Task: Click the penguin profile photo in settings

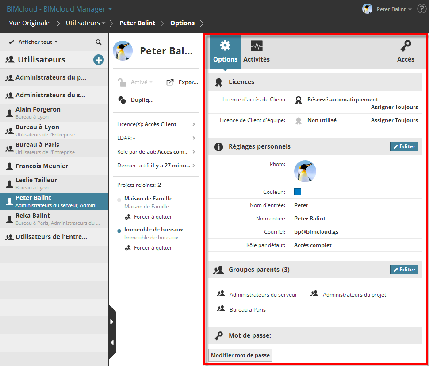Action: (305, 171)
